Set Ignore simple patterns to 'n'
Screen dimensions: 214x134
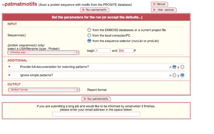174,75
